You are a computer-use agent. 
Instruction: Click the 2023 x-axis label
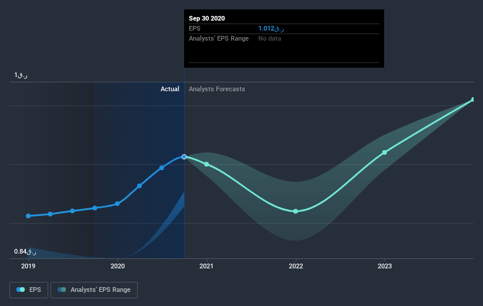pos(385,266)
